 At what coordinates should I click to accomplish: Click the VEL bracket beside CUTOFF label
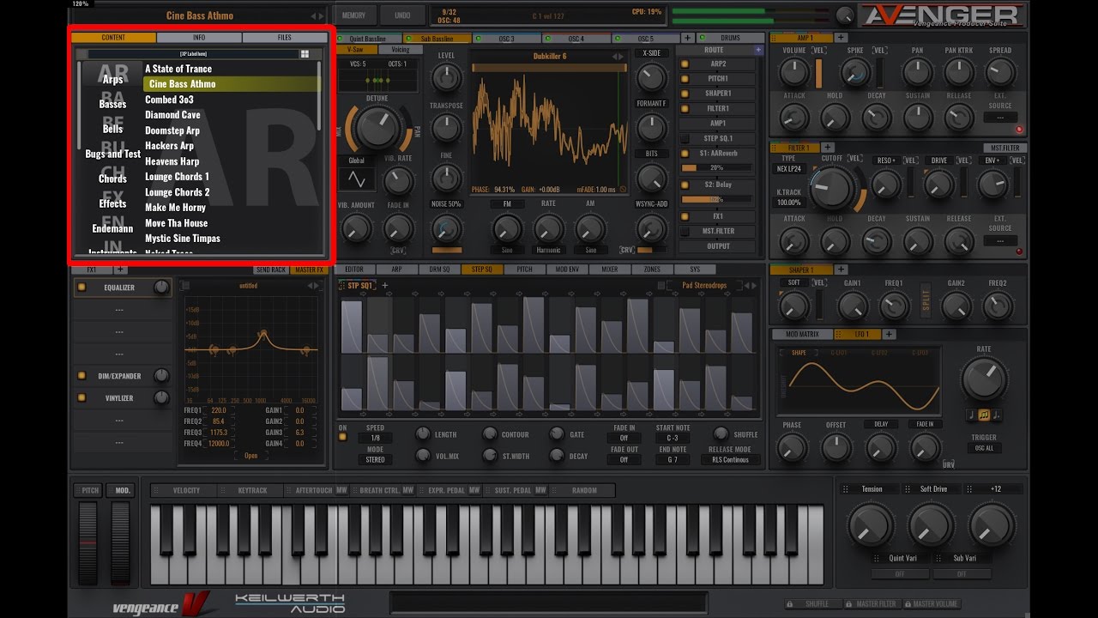coord(854,160)
